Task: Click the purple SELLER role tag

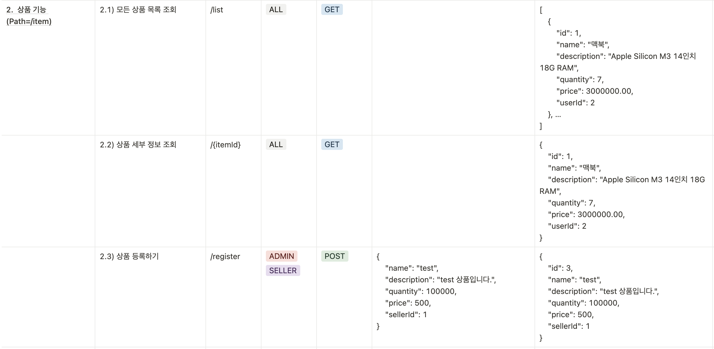Action: point(283,270)
